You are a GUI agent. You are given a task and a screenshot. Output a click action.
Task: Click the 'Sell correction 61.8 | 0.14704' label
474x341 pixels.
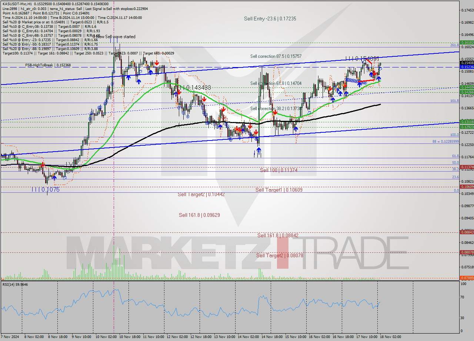click(276, 83)
